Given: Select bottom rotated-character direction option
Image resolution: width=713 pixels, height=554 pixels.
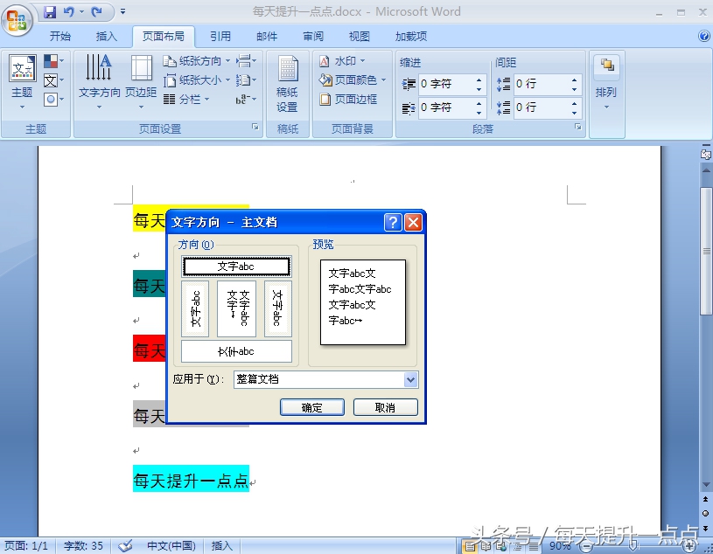Looking at the screenshot, I should (236, 351).
